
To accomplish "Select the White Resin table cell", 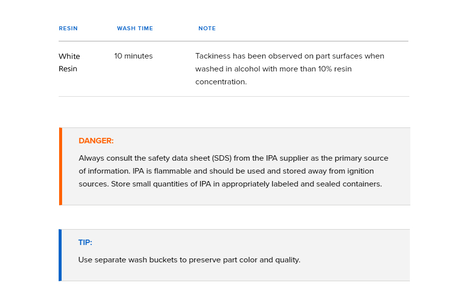I will [x=70, y=62].
